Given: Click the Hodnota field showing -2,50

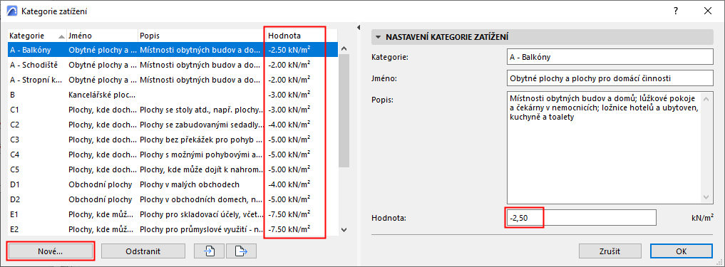Looking at the screenshot, I should (581, 218).
